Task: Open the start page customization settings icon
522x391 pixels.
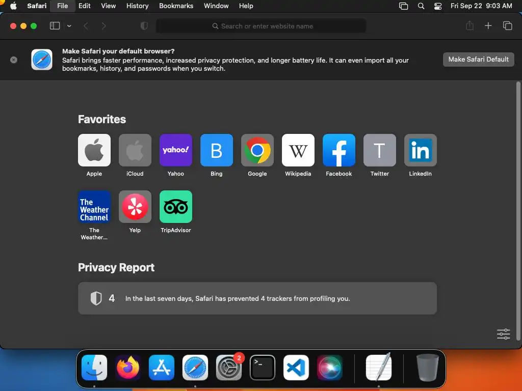Action: coord(503,334)
